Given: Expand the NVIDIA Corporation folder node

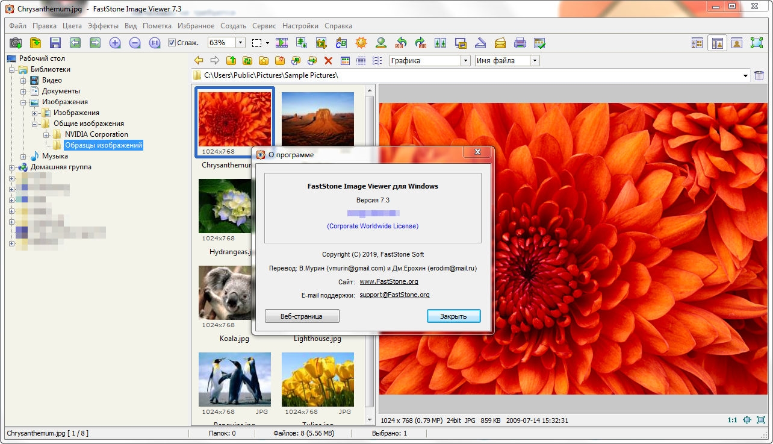Looking at the screenshot, I should pyautogui.click(x=46, y=134).
